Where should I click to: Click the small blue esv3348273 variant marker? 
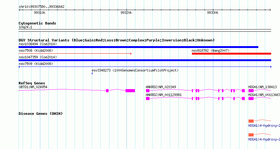pos(92,73)
